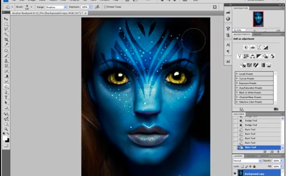Select the Burn tool in the toolbox
This screenshot has height=176, width=286.
6,87
